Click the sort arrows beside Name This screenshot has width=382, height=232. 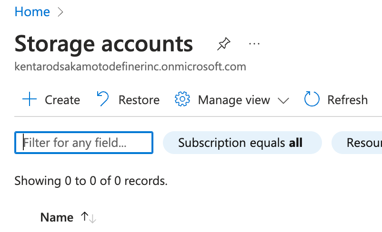(x=89, y=217)
